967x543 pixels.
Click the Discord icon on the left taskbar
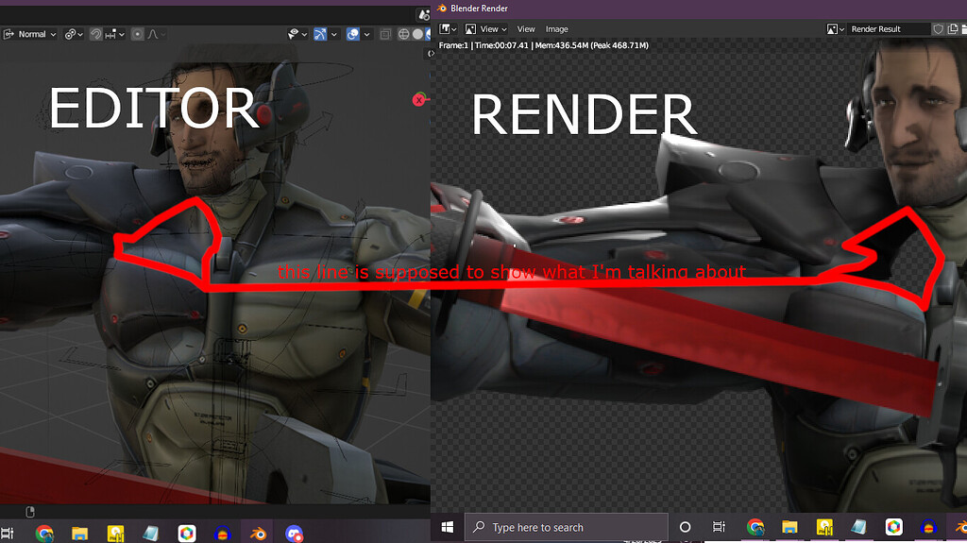[x=294, y=534]
